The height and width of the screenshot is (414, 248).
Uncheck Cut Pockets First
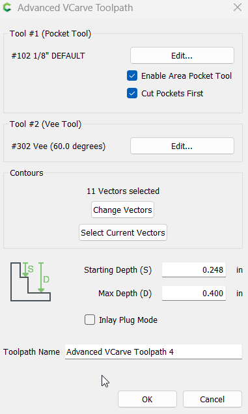click(132, 93)
